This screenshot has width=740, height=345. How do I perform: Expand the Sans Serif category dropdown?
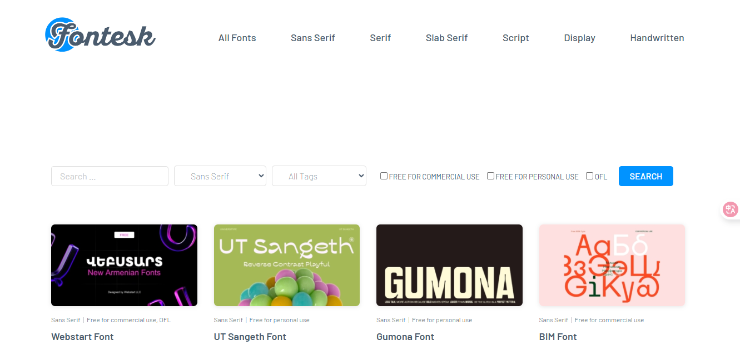[220, 176]
